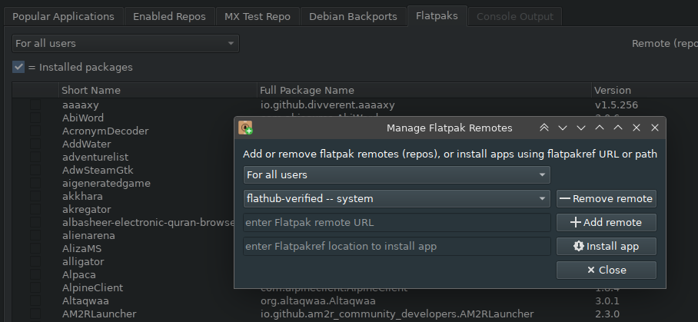The height and width of the screenshot is (322, 698).
Task: Toggle the Installed packages filter checkbox
Action: [18, 67]
